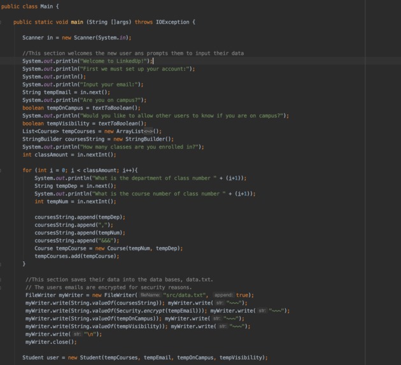This screenshot has height=365, width=401.
Task: Click the 'int classAmount = in.nextInt();' line
Action: tap(69, 155)
